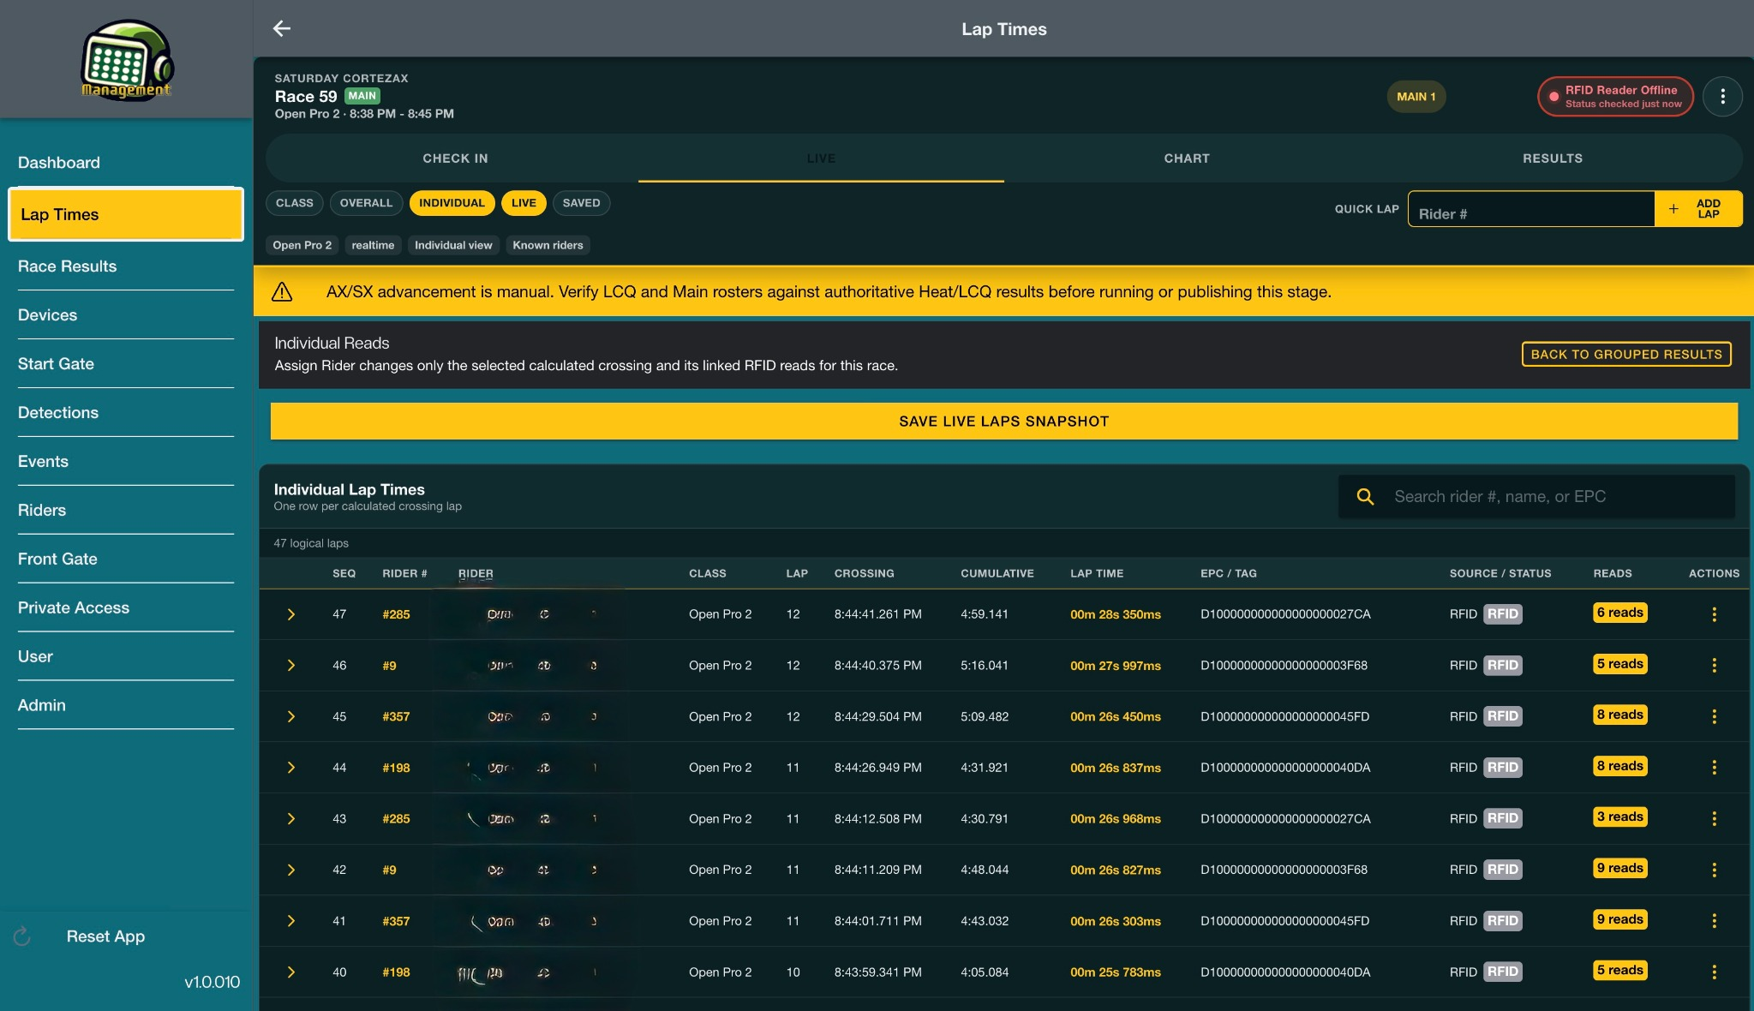Click the ADD LAP button
This screenshot has height=1011, width=1754.
tap(1698, 209)
